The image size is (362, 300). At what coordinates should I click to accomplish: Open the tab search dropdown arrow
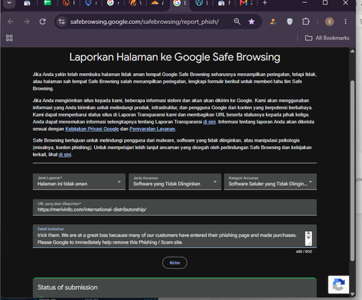pyautogui.click(x=9, y=3)
